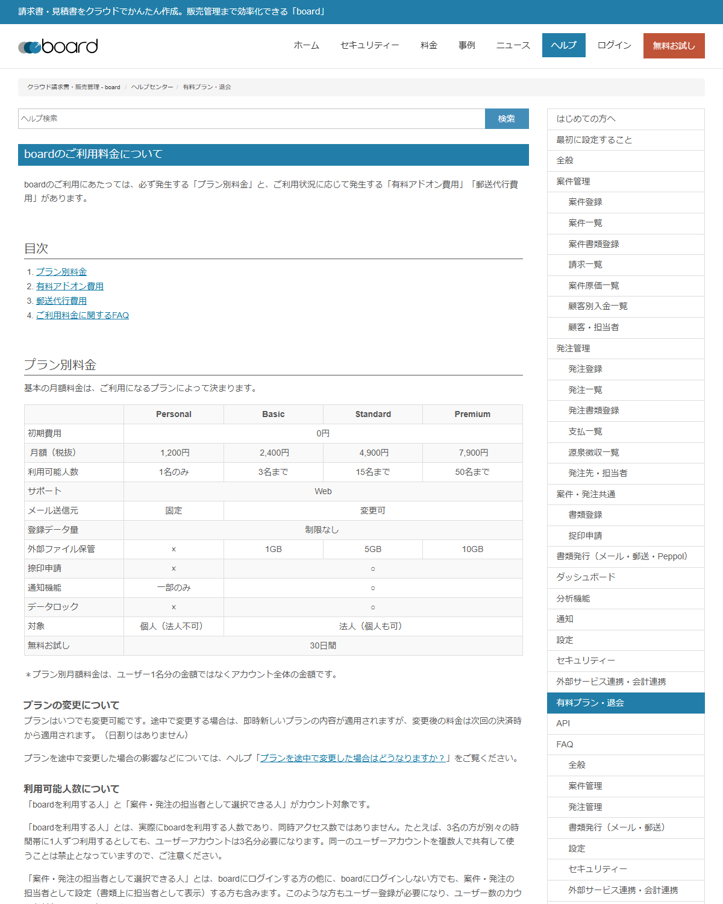
Task: Click breadcrumb クラウド請求書・販売管理 - board
Action: tap(74, 87)
